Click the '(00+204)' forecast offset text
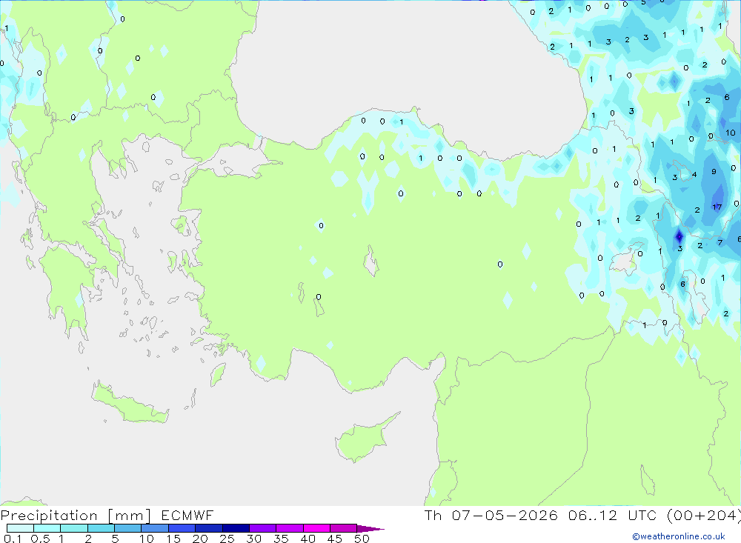This screenshot has height=543, width=741. pyautogui.click(x=704, y=516)
